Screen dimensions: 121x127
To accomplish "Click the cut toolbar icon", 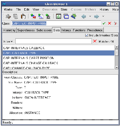I will tap(8, 17).
